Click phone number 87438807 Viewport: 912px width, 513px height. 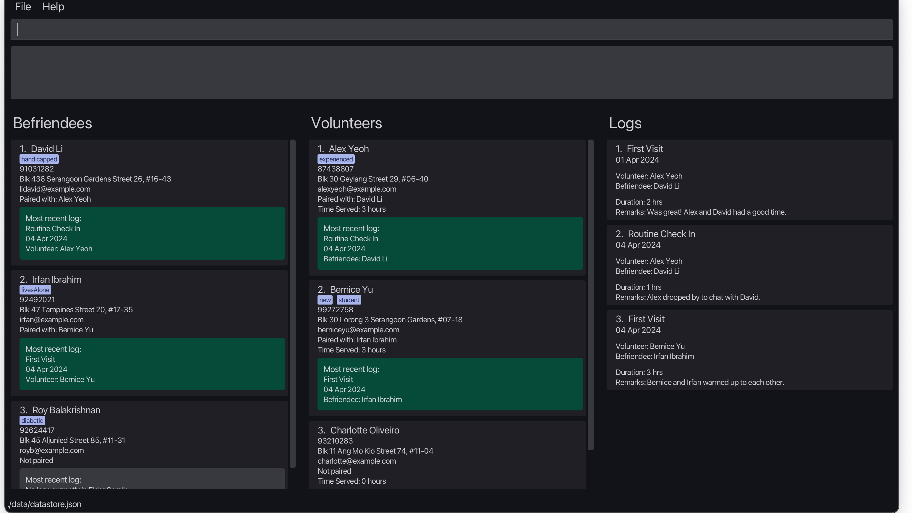pyautogui.click(x=335, y=169)
